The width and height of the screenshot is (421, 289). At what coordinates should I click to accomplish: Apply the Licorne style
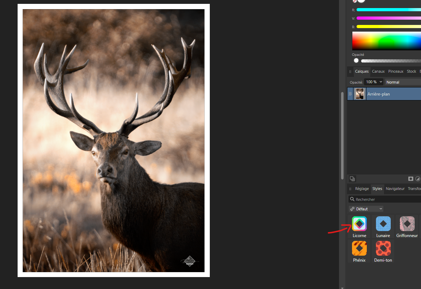(x=359, y=224)
